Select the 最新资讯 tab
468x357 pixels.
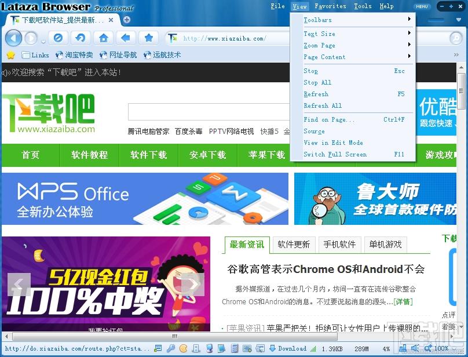click(x=247, y=245)
